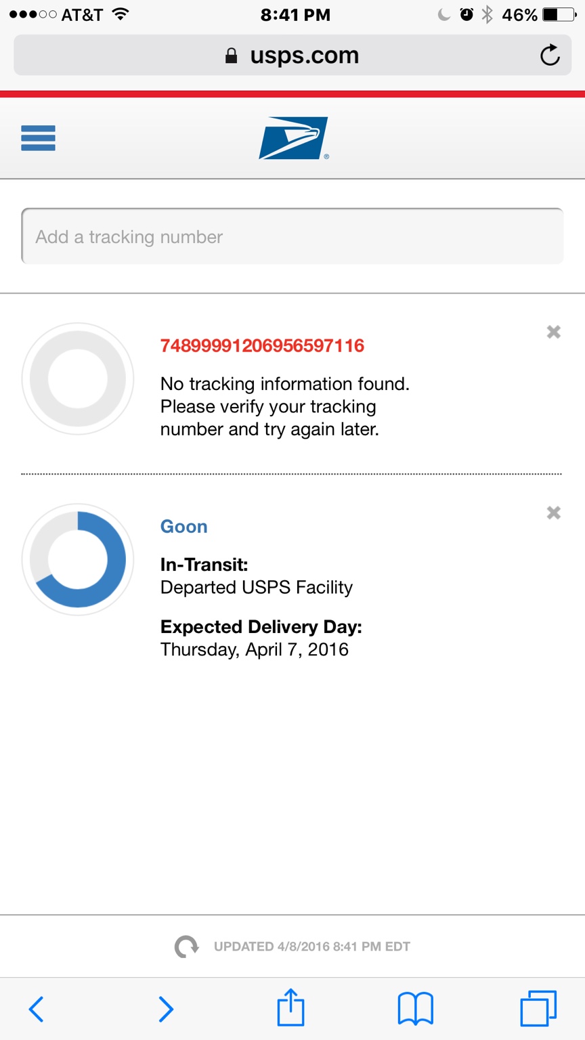This screenshot has width=585, height=1040.
Task: Open the hamburger menu
Action: 38,138
